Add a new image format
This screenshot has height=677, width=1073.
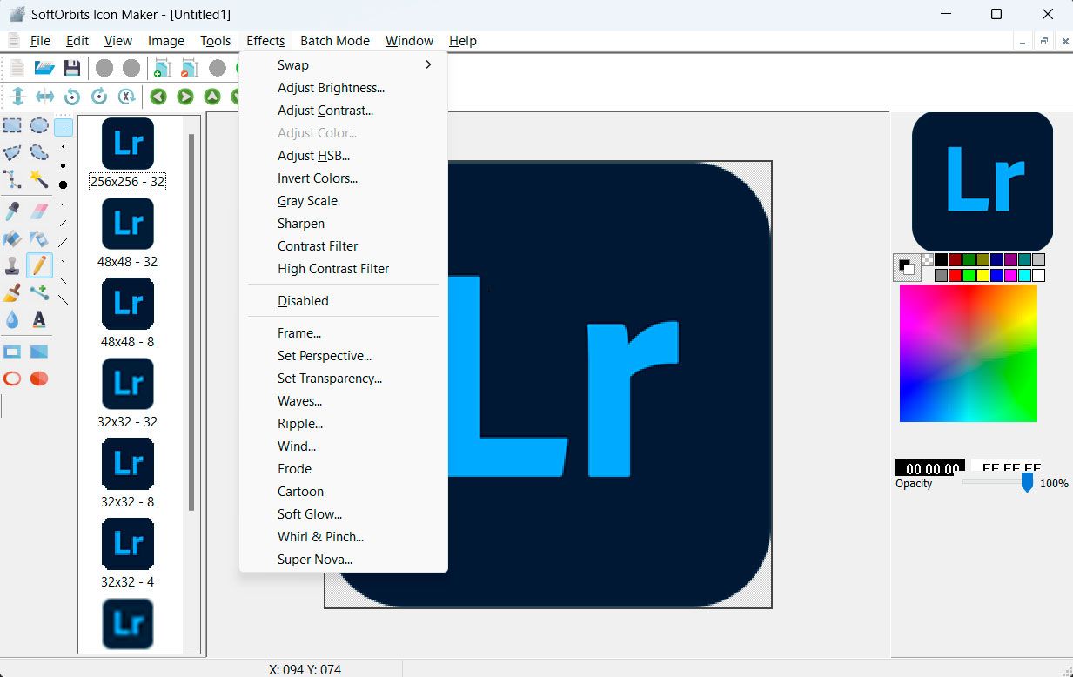pyautogui.click(x=162, y=68)
